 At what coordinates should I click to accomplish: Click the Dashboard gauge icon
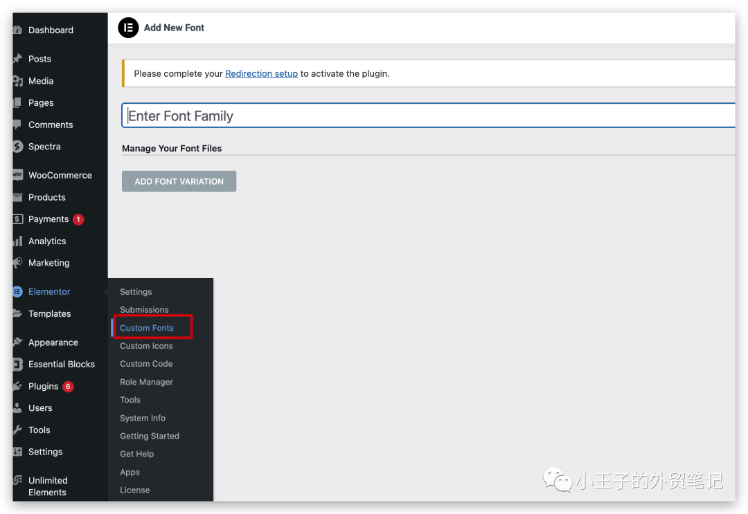click(17, 30)
